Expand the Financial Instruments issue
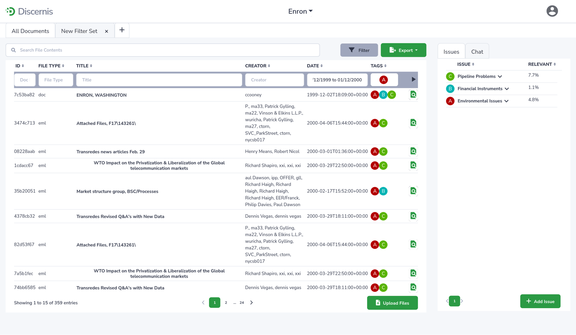Screen dimensions: 576x335 point(506,89)
